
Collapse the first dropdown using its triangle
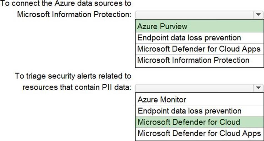coord(258,15)
